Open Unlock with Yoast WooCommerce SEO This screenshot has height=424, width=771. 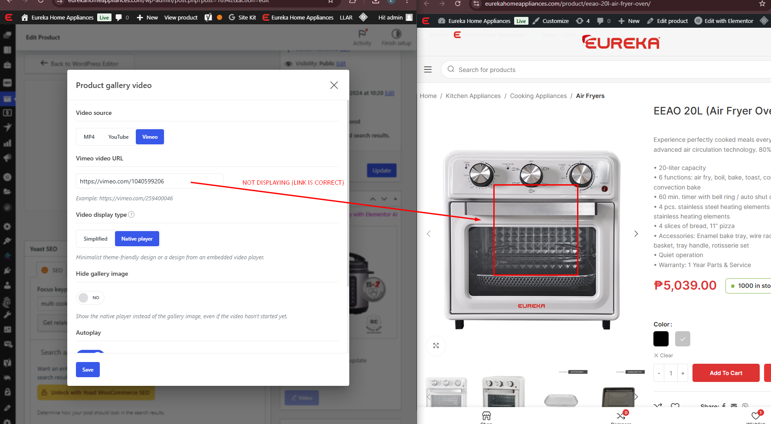click(96, 393)
